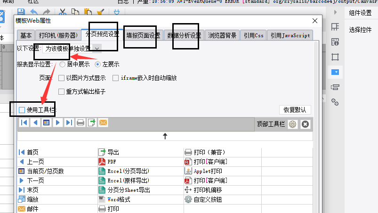Screen dimensions: 378x213
Task: Click the table-cell icon in right sidebar
Action: coord(335,27)
